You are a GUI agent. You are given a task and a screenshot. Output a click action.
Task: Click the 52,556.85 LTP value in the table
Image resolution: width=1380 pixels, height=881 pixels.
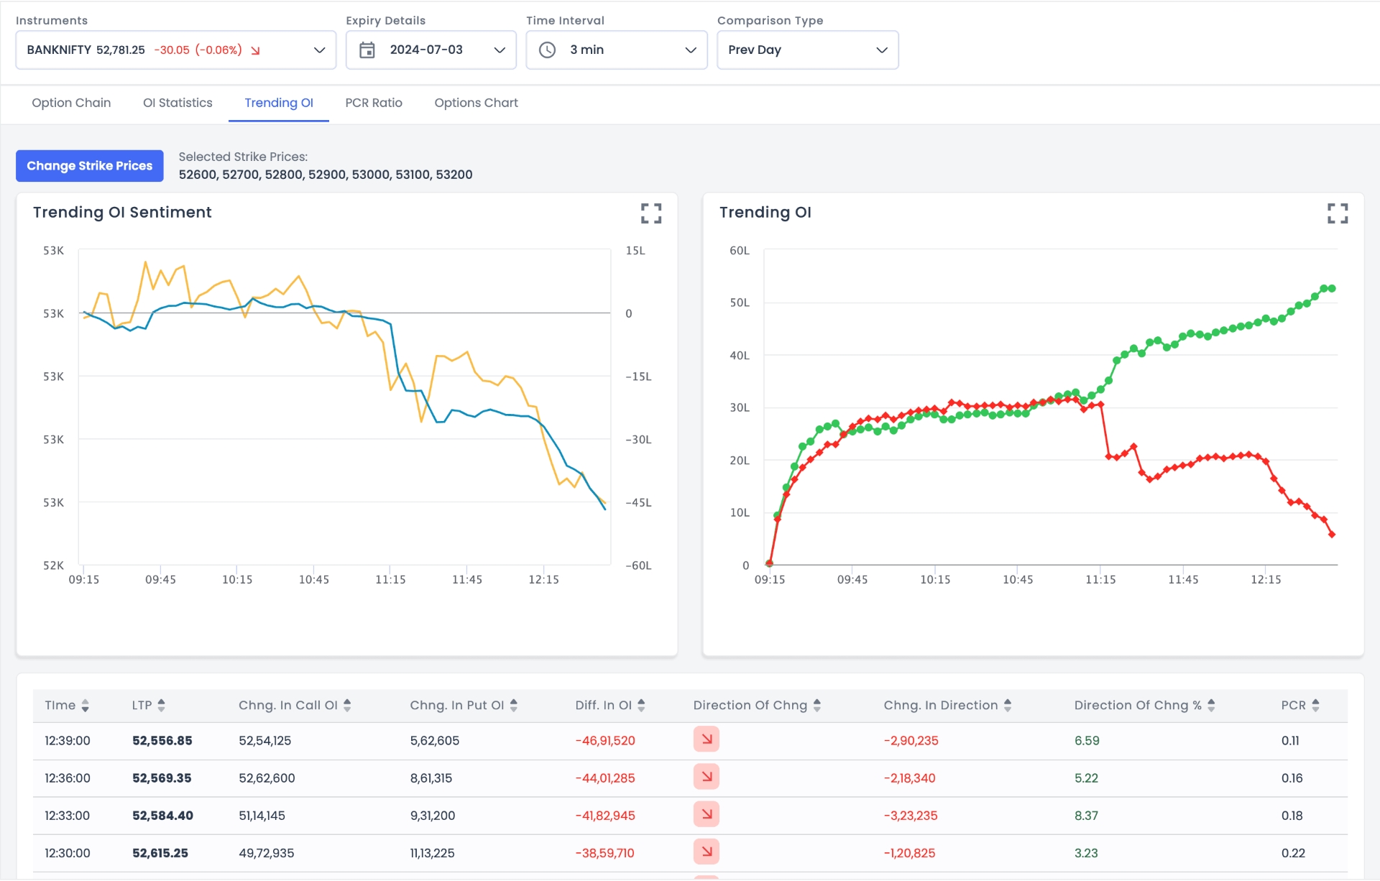[x=162, y=739]
